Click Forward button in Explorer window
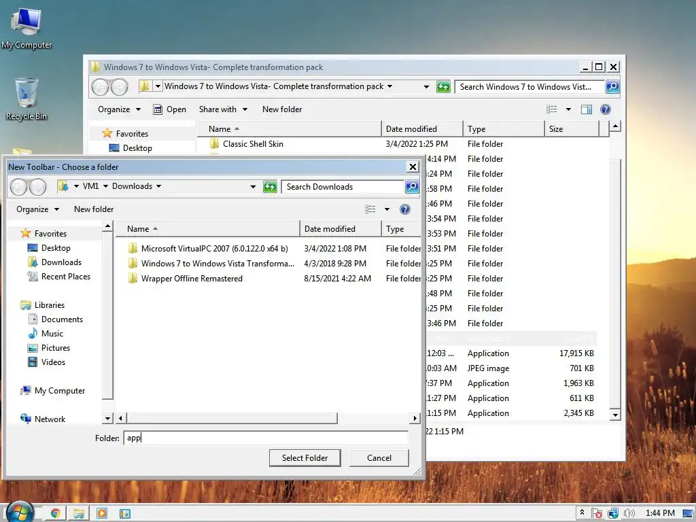The height and width of the screenshot is (522, 696). click(x=120, y=87)
